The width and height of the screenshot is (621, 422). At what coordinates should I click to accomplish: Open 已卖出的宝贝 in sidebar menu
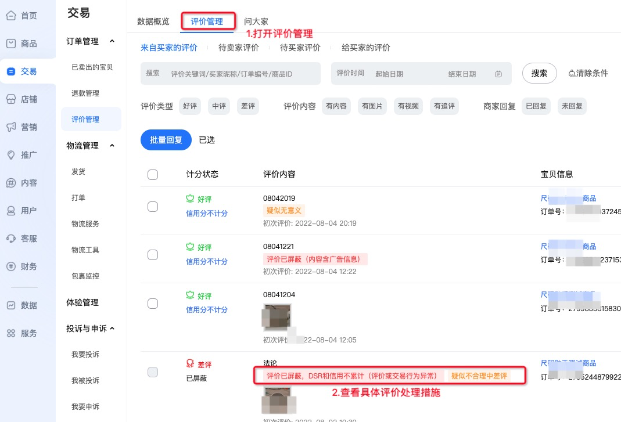[92, 67]
